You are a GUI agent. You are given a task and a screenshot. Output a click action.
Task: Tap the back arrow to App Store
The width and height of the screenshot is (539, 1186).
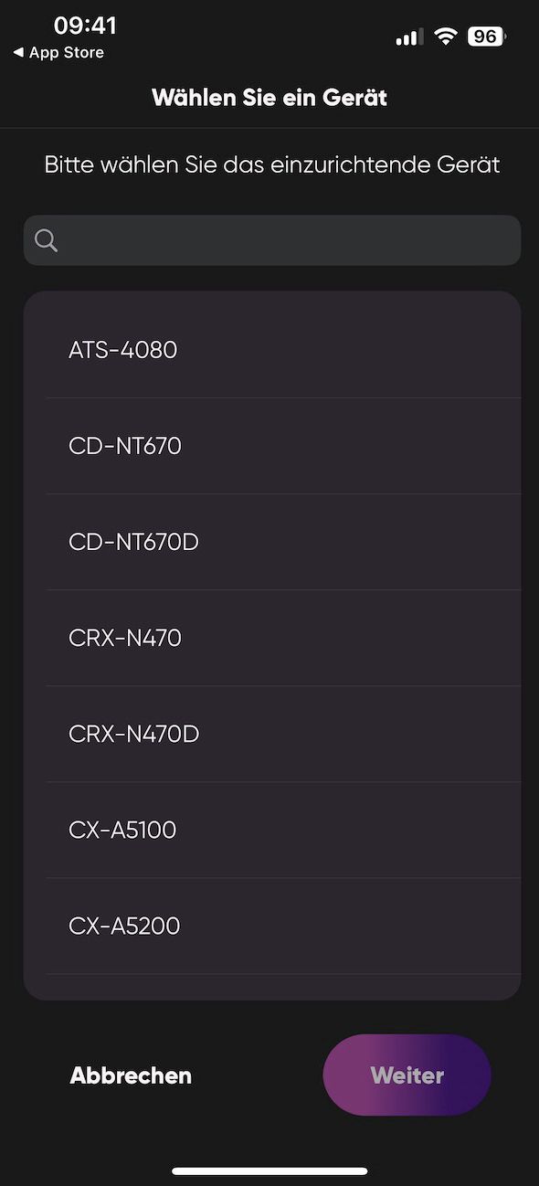coord(18,53)
